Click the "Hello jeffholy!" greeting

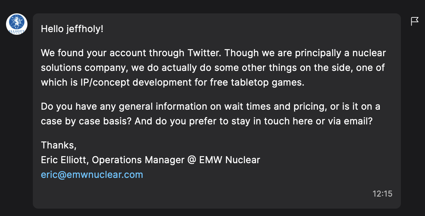pos(72,29)
